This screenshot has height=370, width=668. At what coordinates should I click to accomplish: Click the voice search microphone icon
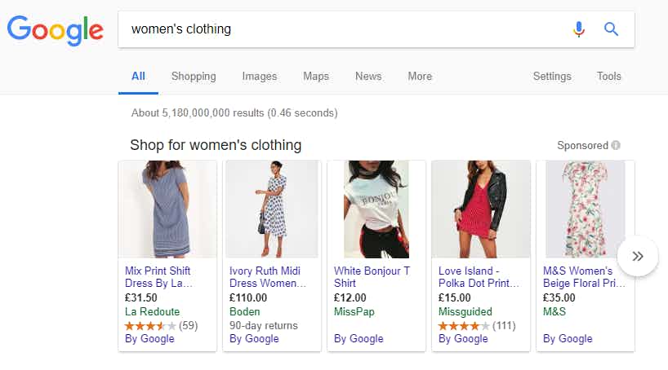(x=579, y=29)
